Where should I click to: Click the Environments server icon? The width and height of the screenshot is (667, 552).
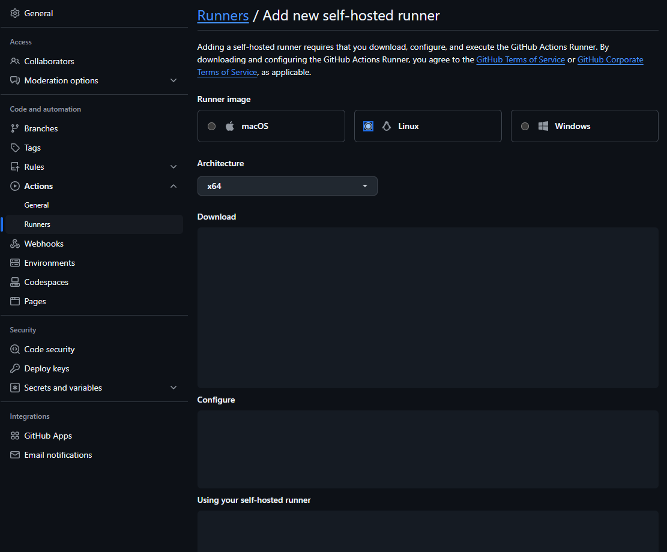tap(15, 263)
